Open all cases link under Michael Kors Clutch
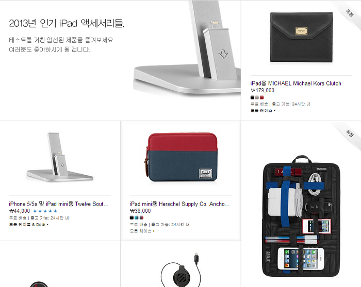This screenshot has width=361, height=287. click(263, 111)
